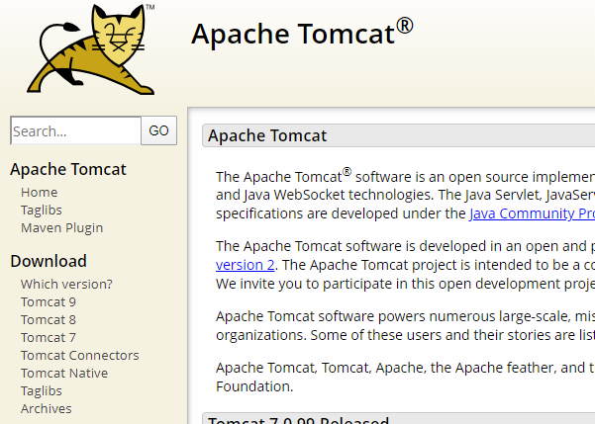Click the Apache Tomcat sidebar heading

[68, 169]
